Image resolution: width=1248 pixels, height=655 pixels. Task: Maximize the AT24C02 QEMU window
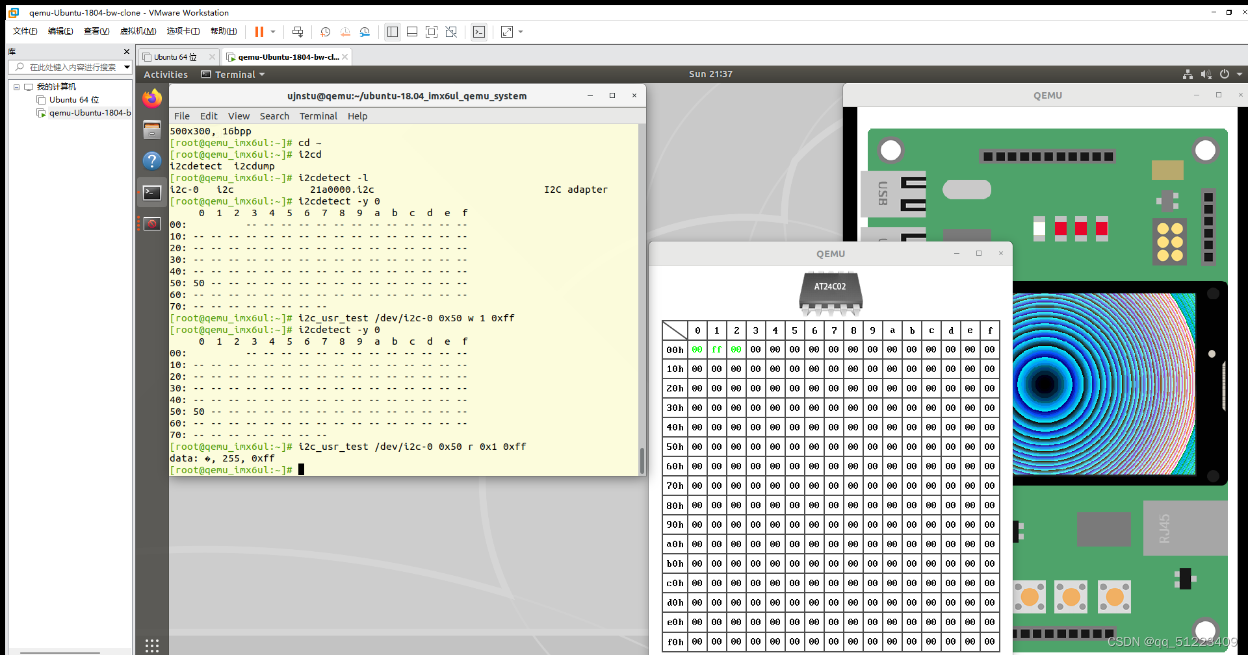coord(979,253)
